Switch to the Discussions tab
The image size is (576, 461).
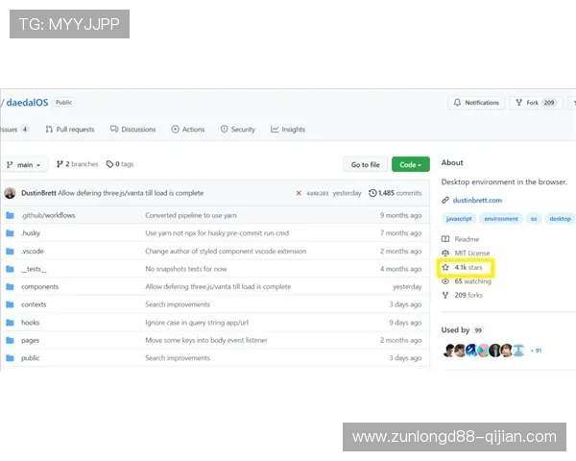coord(132,129)
